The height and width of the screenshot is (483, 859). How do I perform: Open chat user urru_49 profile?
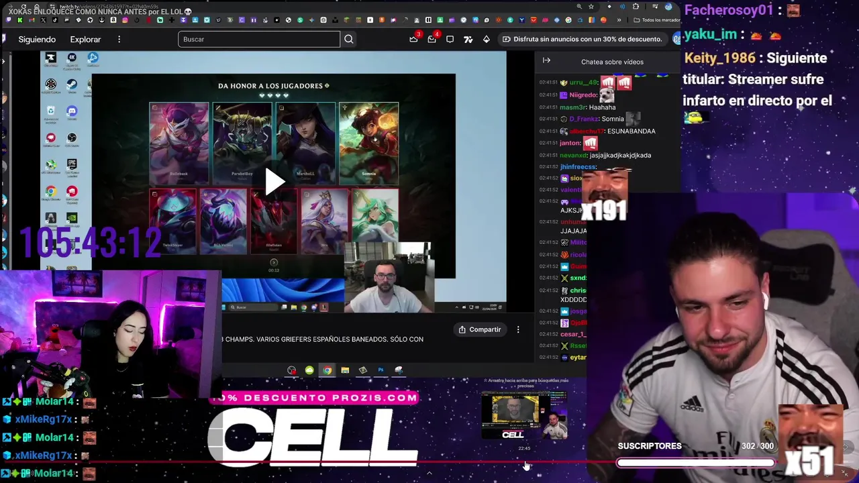point(583,83)
